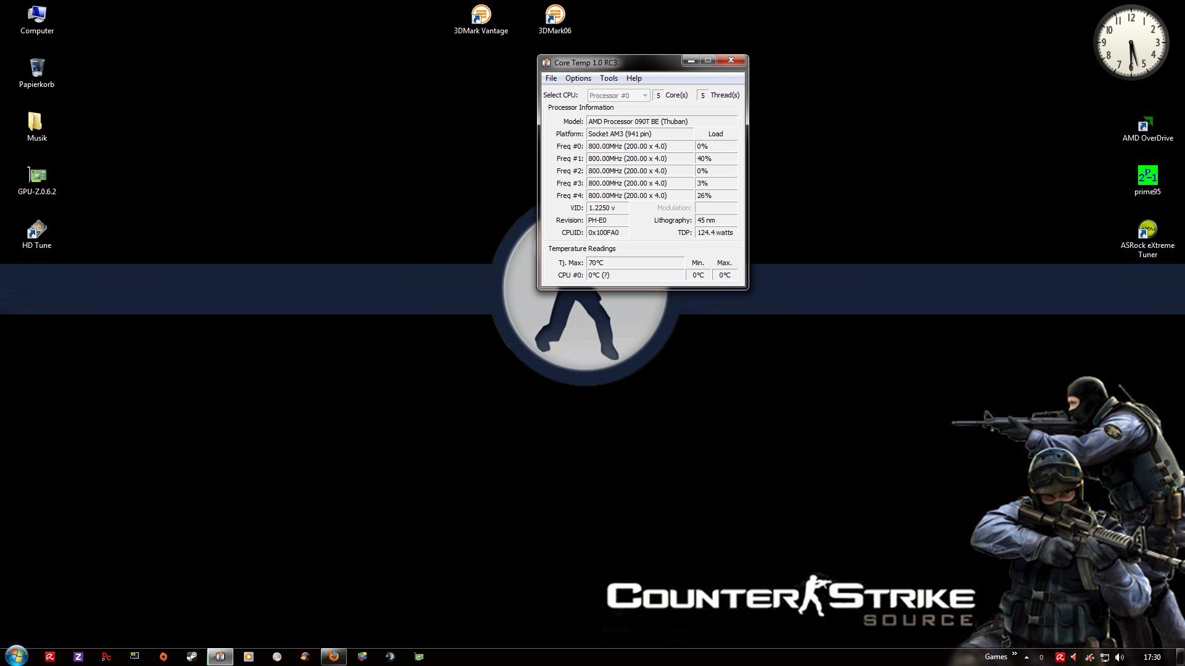This screenshot has height=666, width=1185.
Task: Click the VID value 1.2250 v
Action: point(607,208)
